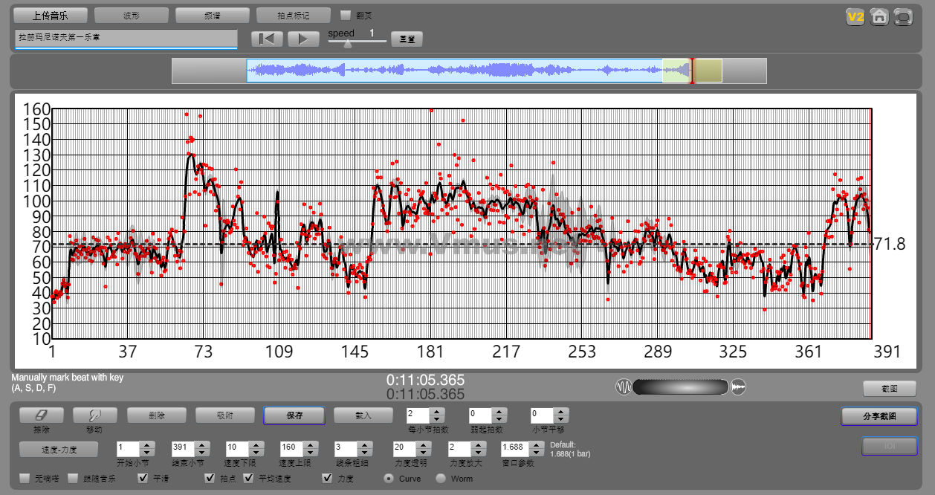
Task: Click the 力度透明 field showing 20
Action: point(405,449)
